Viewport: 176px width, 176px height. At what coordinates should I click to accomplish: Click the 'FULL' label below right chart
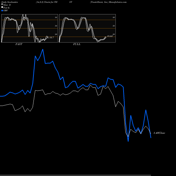click(x=77, y=44)
